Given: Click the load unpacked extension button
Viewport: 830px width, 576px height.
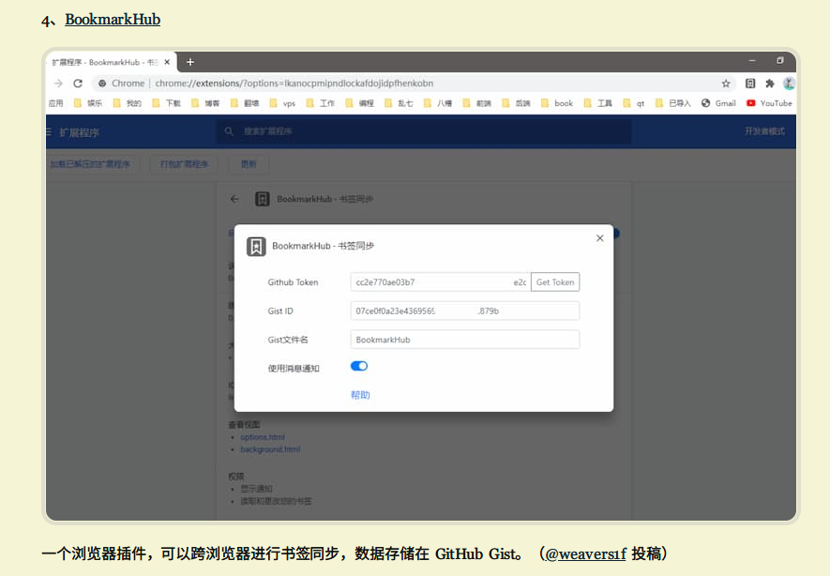Looking at the screenshot, I should tap(91, 164).
